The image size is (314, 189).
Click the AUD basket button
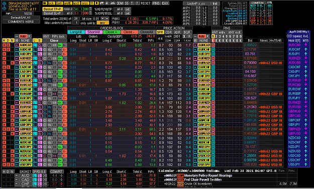[25, 175]
